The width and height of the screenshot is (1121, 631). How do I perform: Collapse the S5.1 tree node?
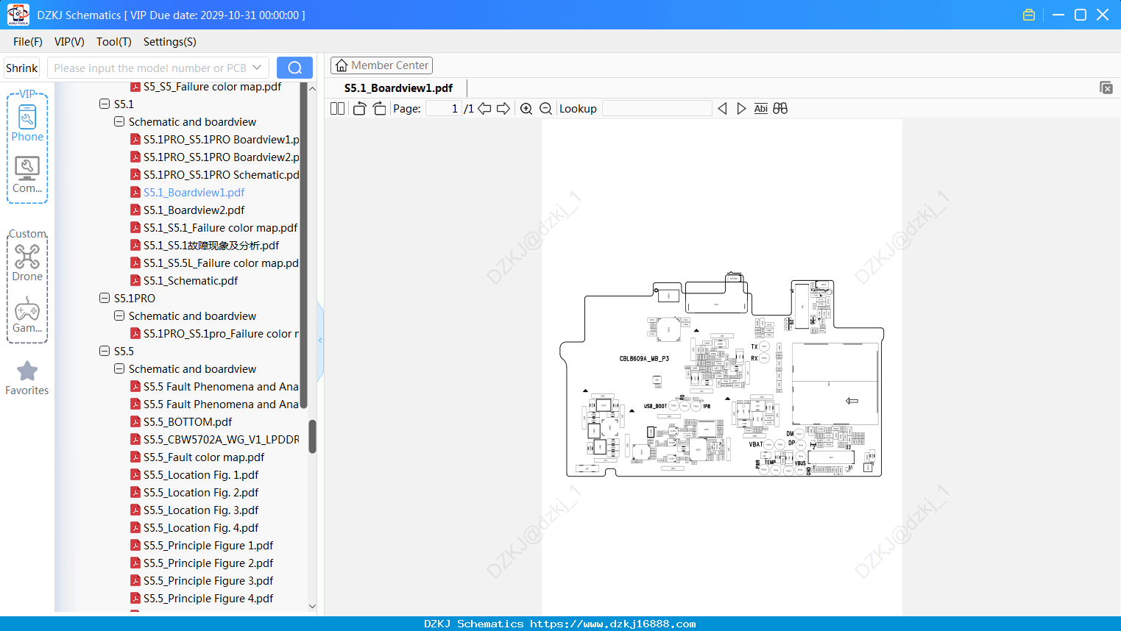105,104
